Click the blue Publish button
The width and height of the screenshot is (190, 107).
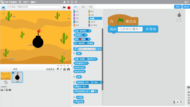[x=186, y=7]
